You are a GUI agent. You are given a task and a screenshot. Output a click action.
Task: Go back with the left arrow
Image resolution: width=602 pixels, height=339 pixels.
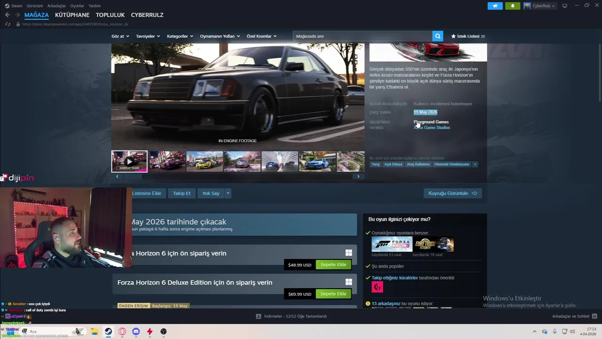pyautogui.click(x=7, y=15)
